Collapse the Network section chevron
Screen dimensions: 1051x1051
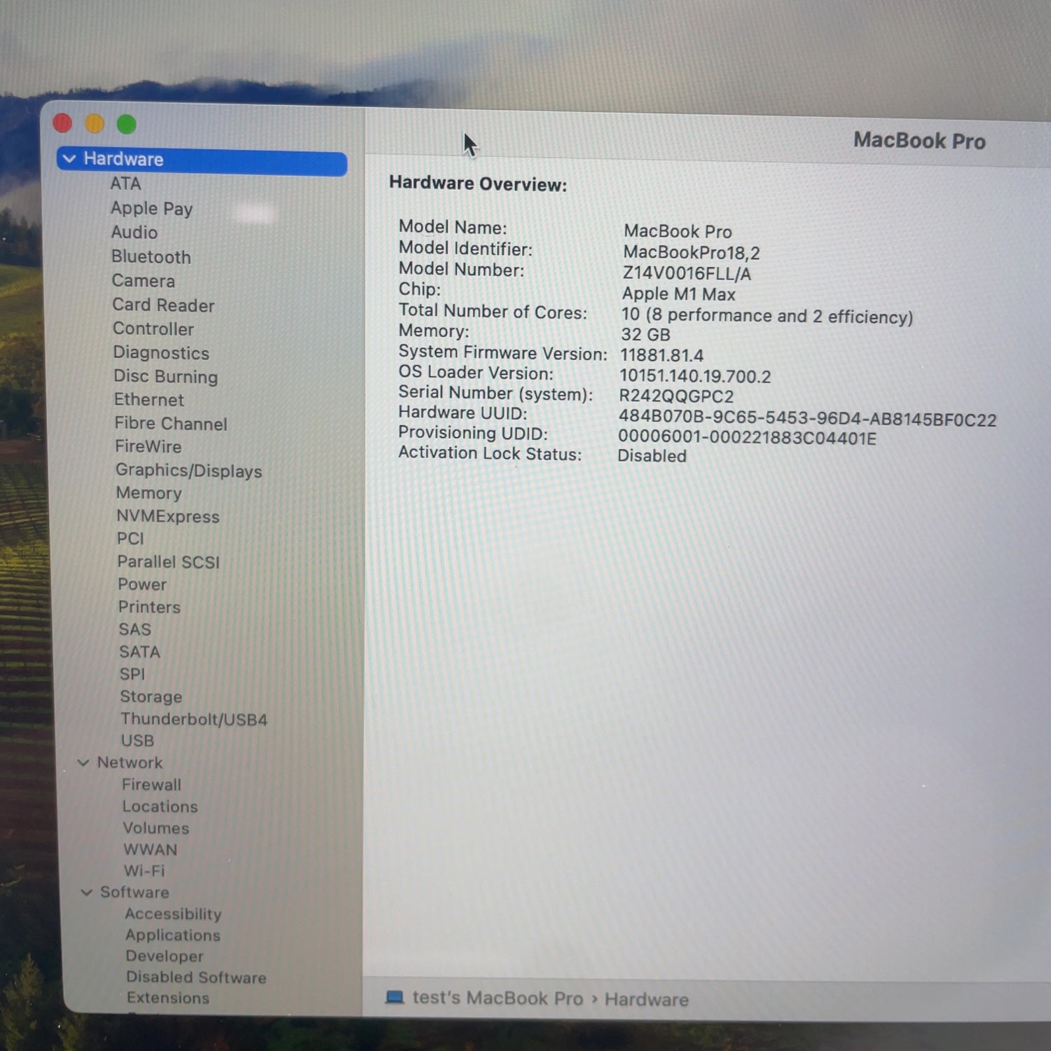coord(83,762)
